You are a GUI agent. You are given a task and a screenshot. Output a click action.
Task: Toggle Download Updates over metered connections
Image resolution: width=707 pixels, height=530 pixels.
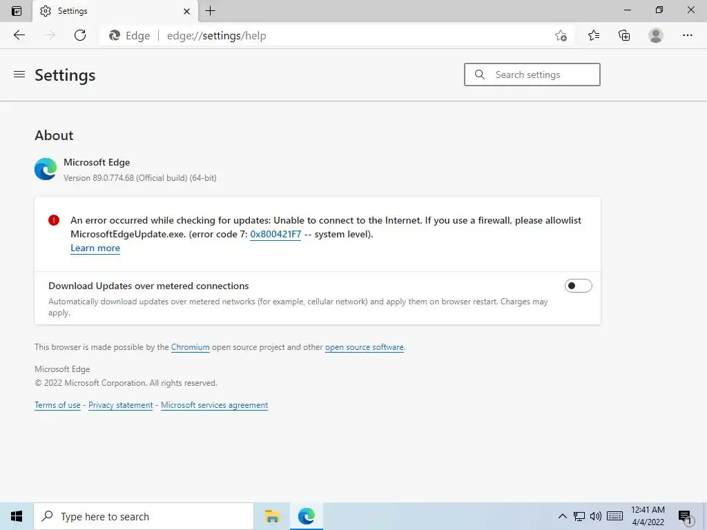(x=578, y=286)
